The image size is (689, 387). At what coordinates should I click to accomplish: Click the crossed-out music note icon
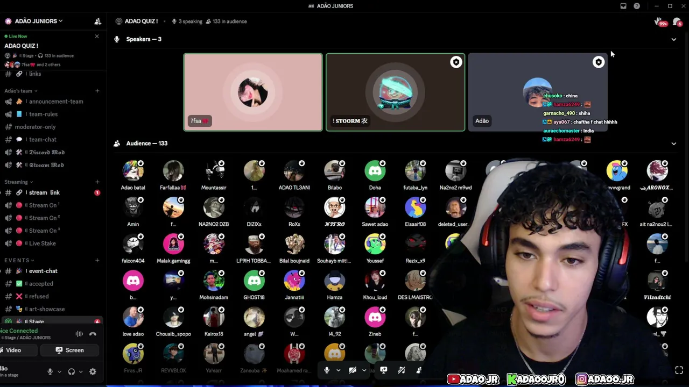click(x=402, y=370)
